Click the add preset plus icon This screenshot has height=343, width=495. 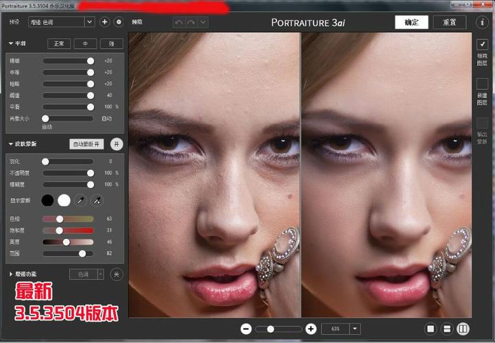104,22
